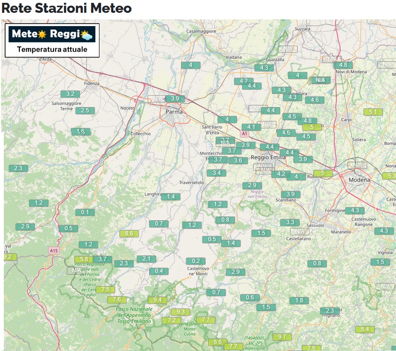Open the 3.9 station marker above Parma

click(175, 99)
